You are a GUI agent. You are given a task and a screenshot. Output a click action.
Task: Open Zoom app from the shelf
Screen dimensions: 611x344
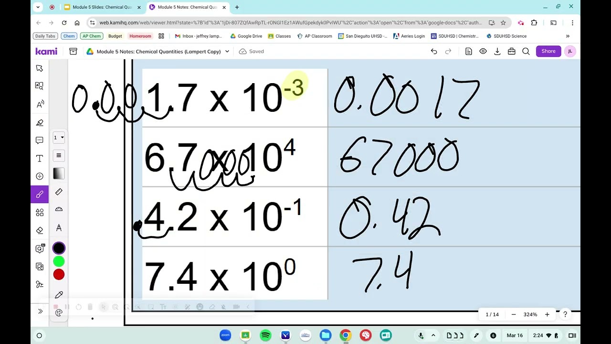(x=225, y=335)
